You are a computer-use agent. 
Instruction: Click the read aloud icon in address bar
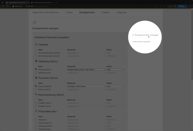[x=156, y=6]
